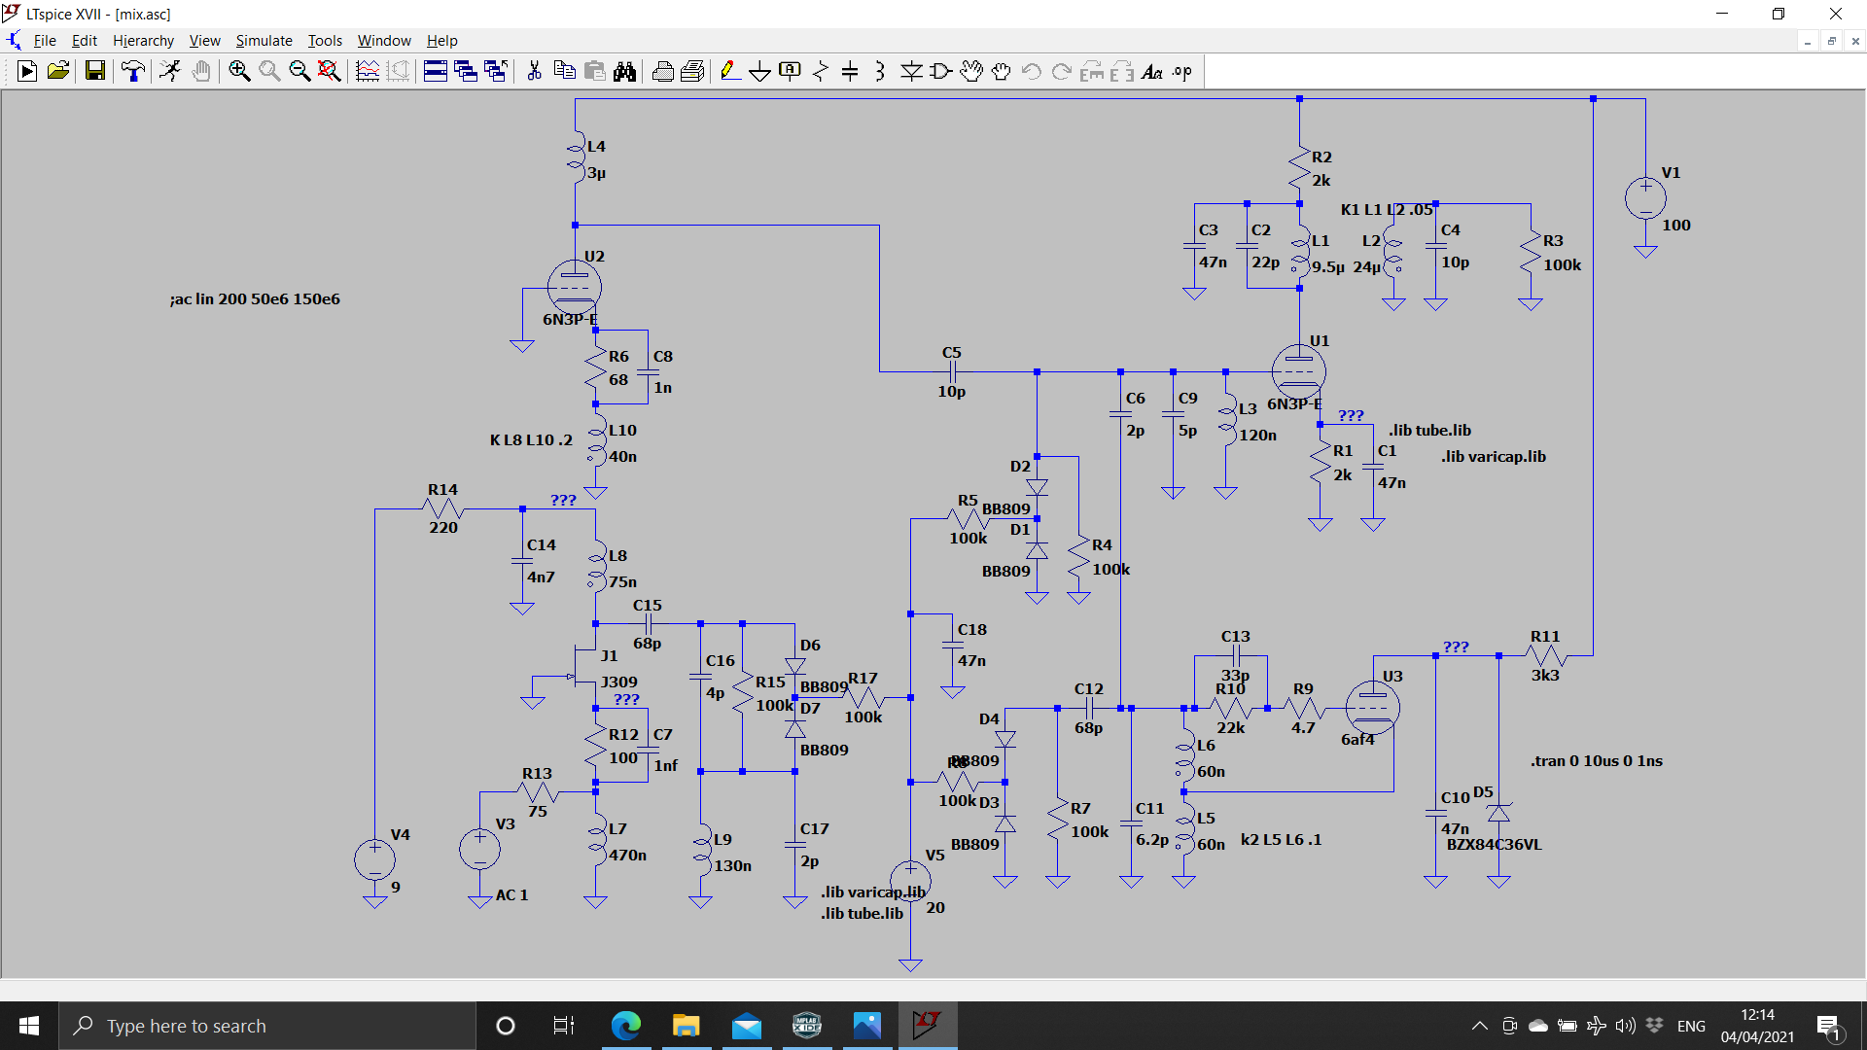
Task: Open Find with the binoculars icon
Action: click(624, 71)
